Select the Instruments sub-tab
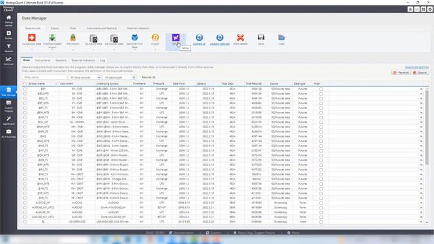Image resolution: width=434 pixels, height=244 pixels. pos(43,60)
